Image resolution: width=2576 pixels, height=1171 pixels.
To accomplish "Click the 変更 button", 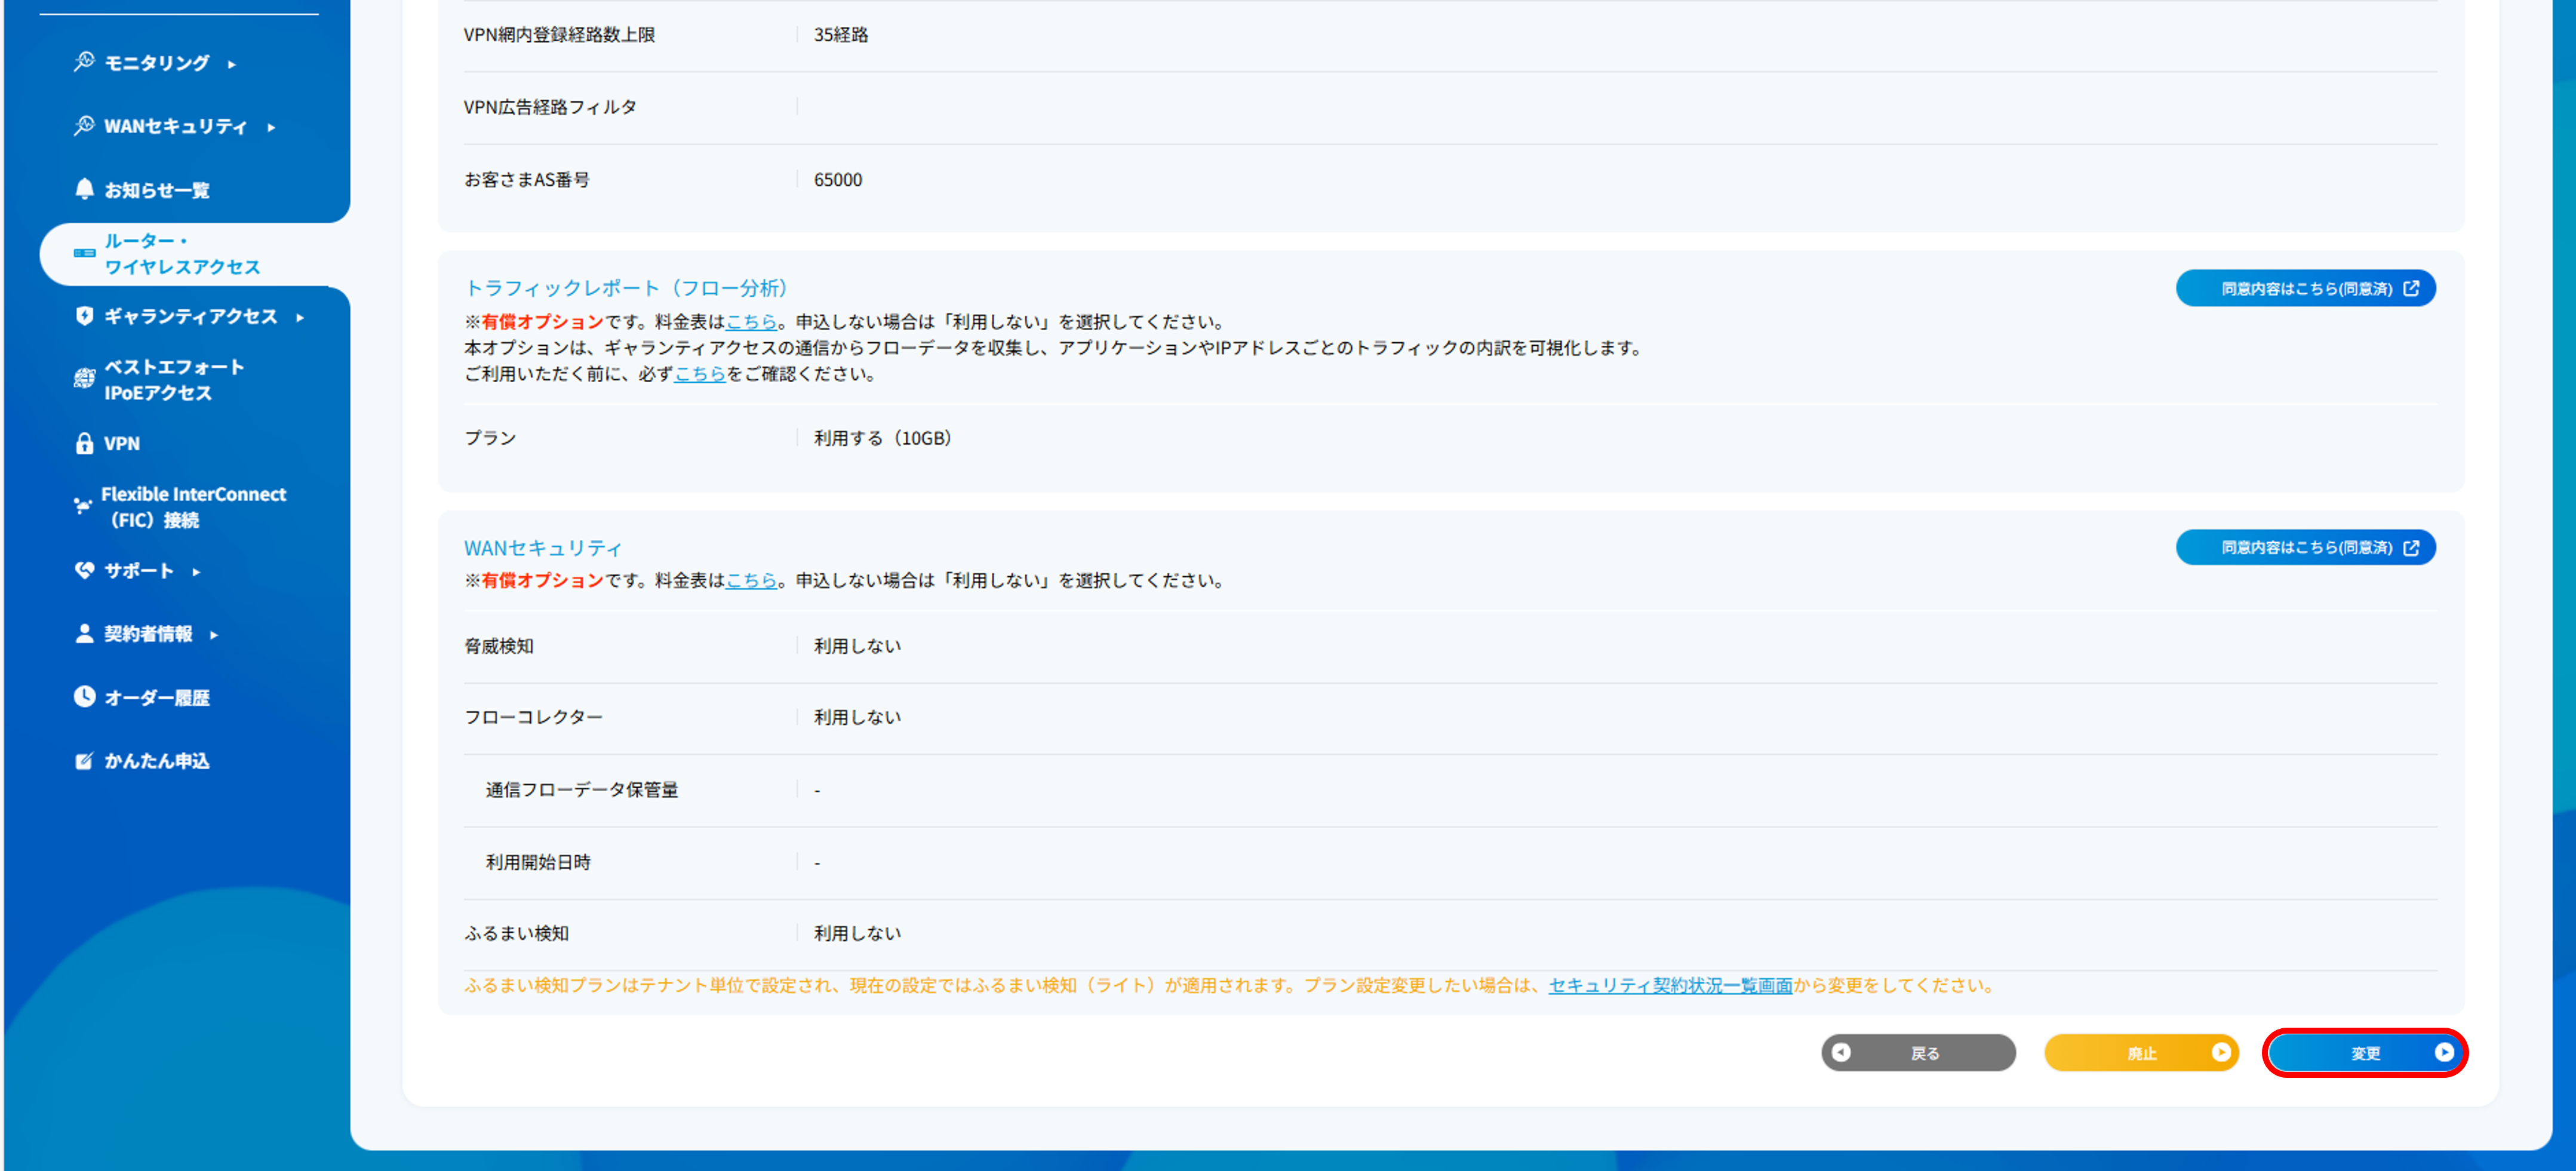I will click(x=2366, y=1052).
